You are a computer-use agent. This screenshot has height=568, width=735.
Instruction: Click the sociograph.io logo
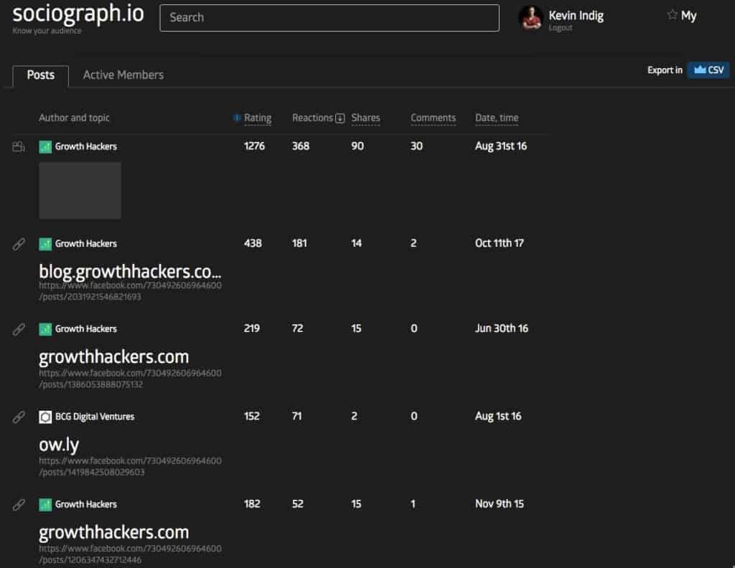pyautogui.click(x=78, y=14)
